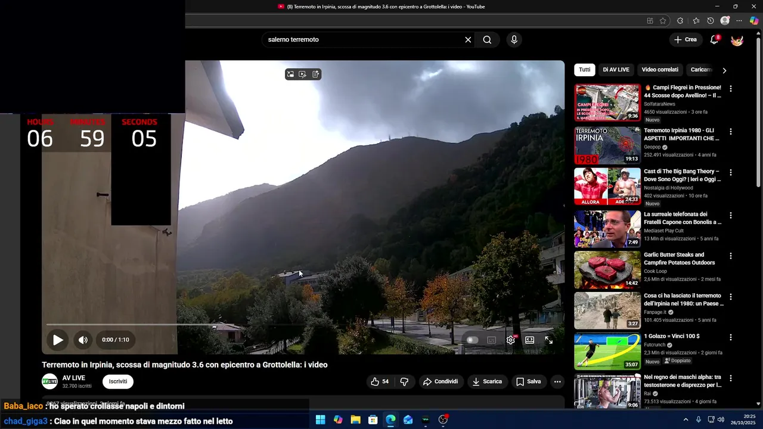Dislike the video
The height and width of the screenshot is (429, 763).
pos(404,382)
